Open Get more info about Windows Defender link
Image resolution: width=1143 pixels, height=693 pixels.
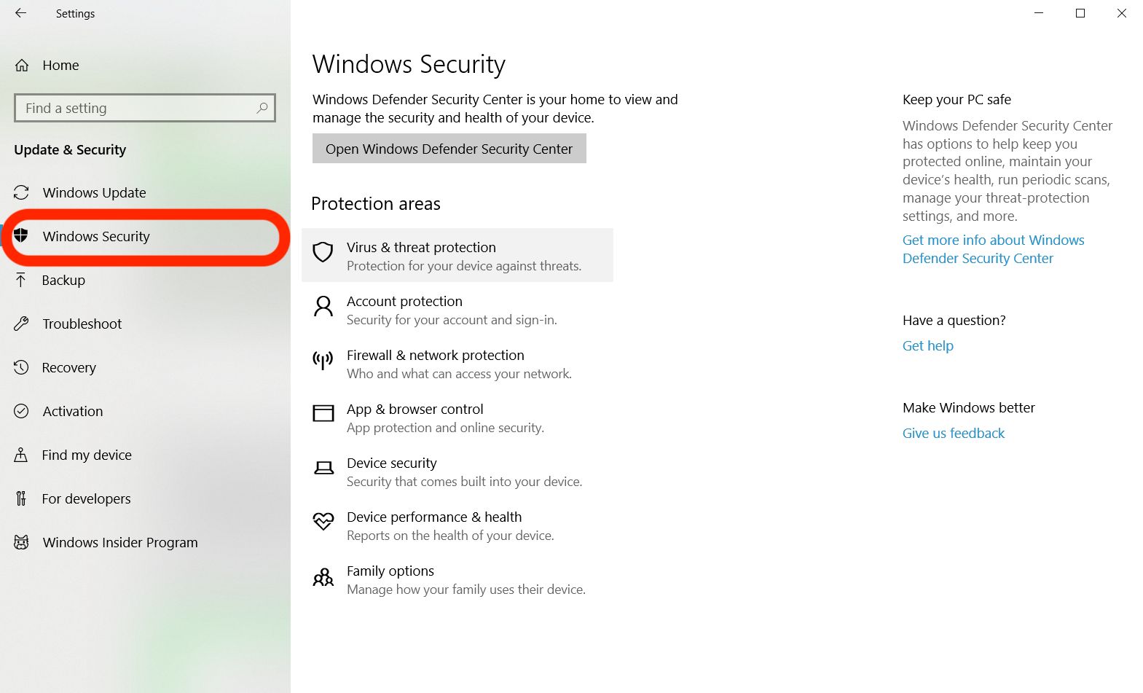pos(992,249)
